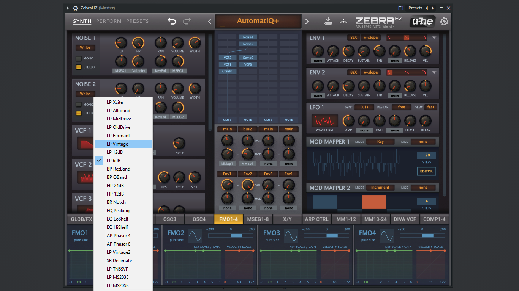Open the MSEG1-8 lower tab
This screenshot has height=291, width=519.
(x=258, y=219)
